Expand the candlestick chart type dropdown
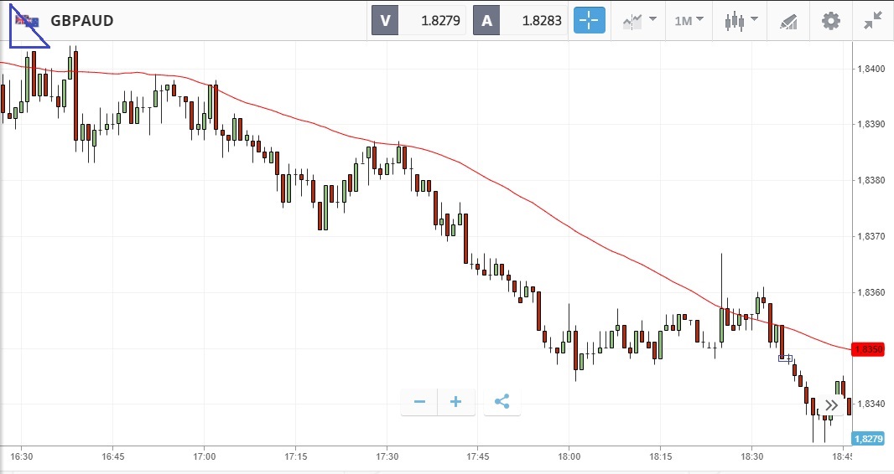This screenshot has width=894, height=474. click(x=741, y=21)
